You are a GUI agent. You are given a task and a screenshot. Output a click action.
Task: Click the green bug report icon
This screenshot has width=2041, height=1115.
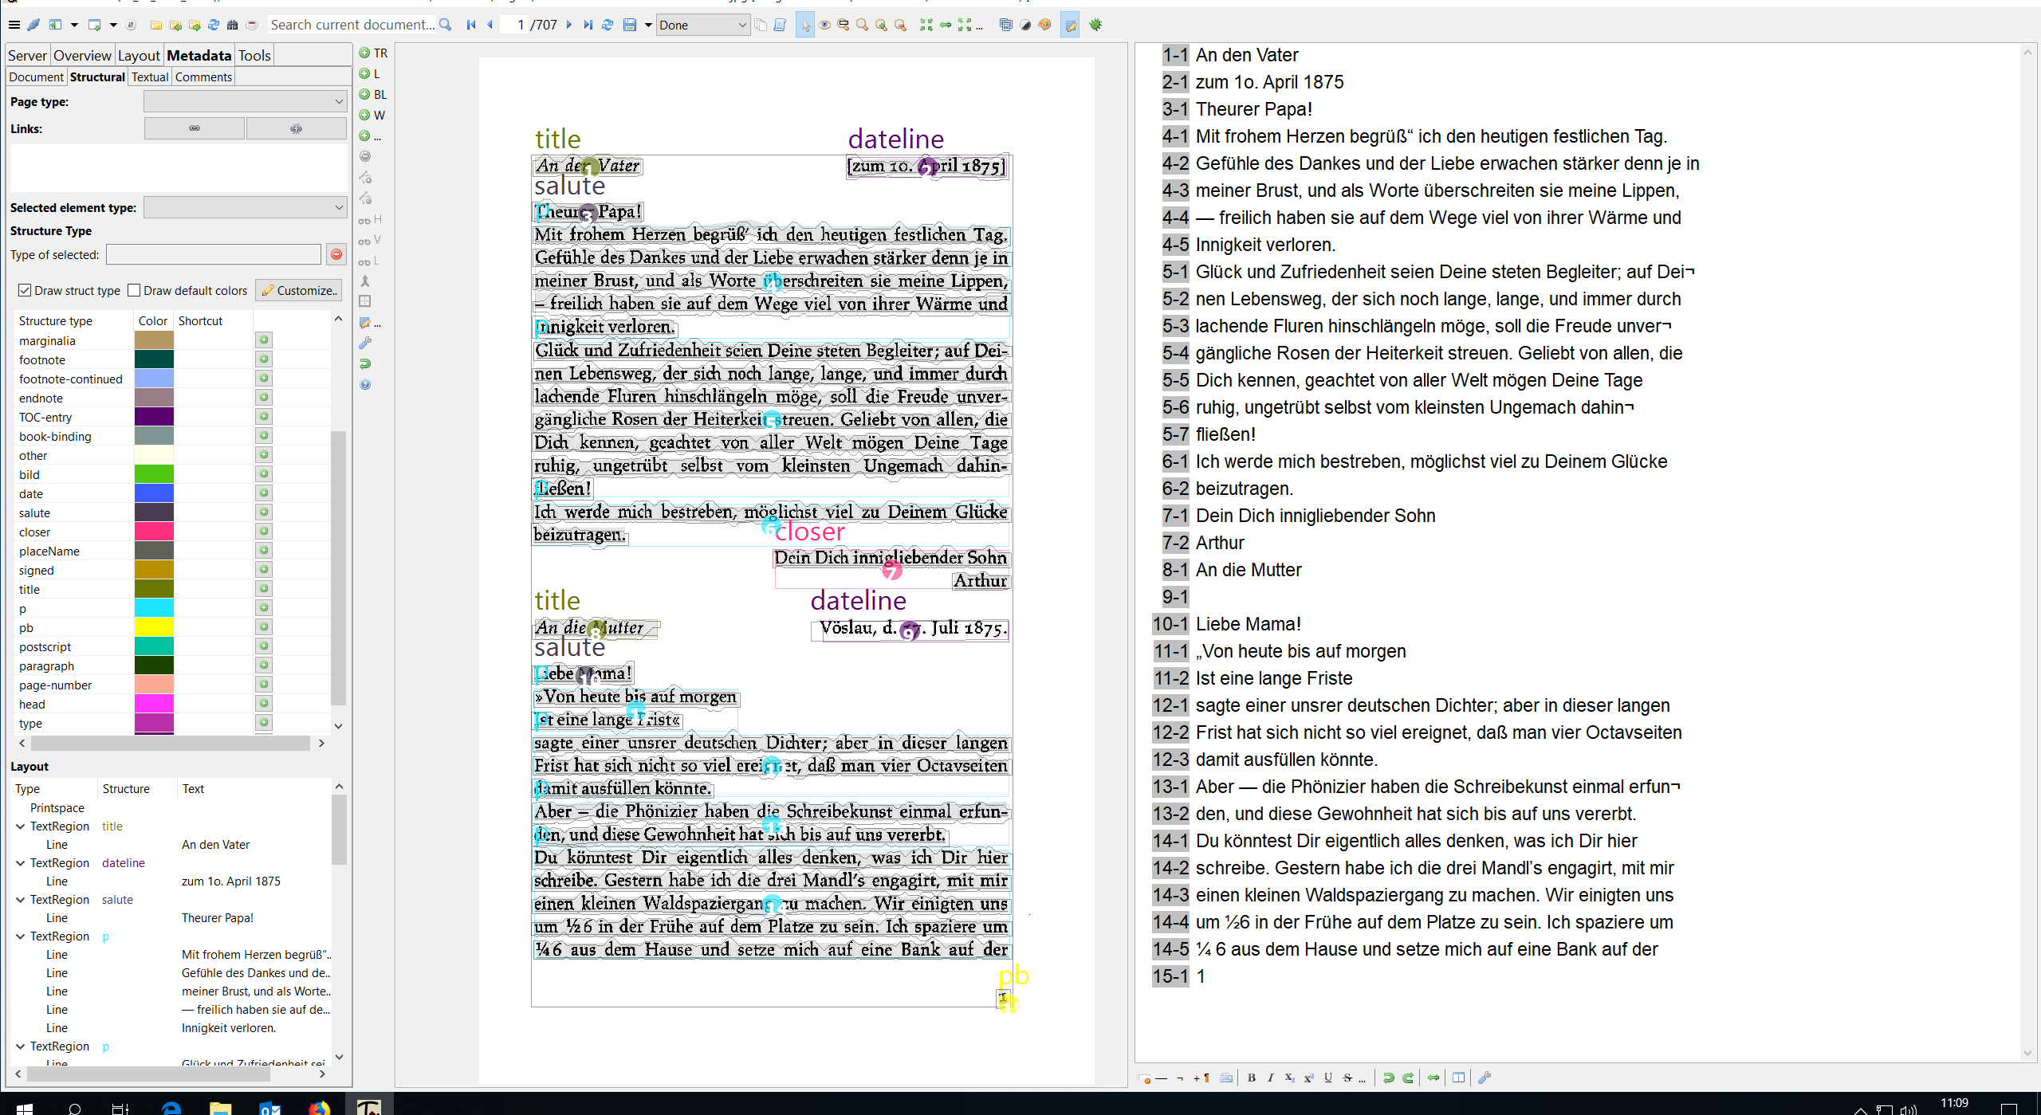tap(1096, 25)
